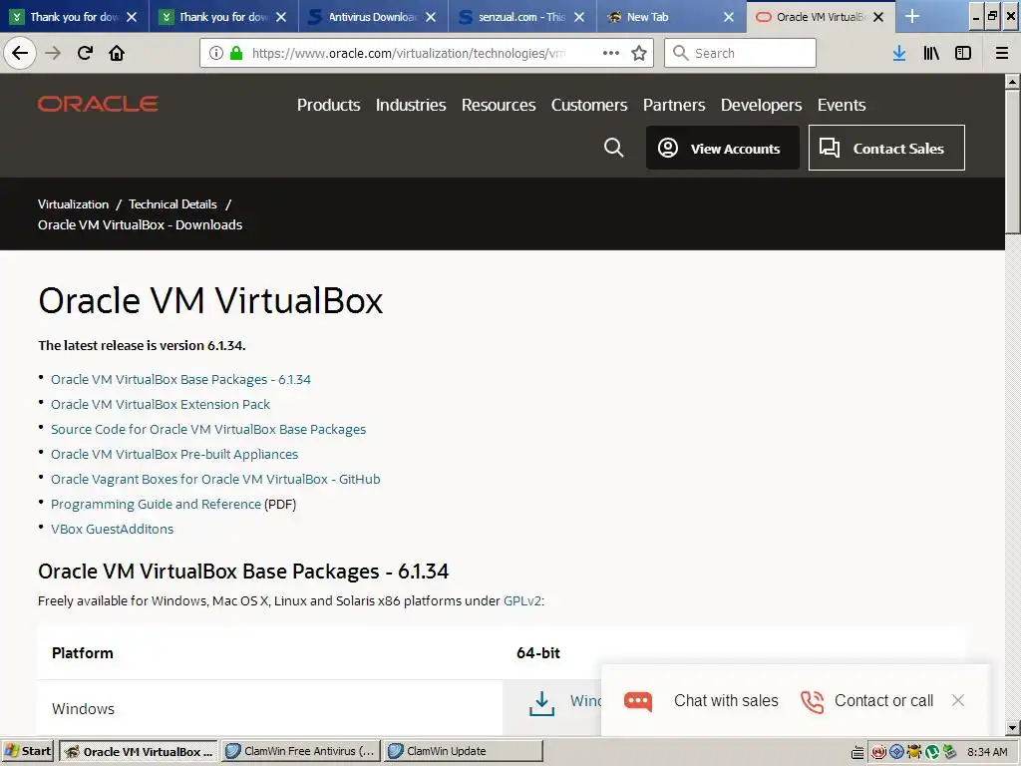Click the browser forward arrow
The image size is (1021, 766).
pos(53,53)
